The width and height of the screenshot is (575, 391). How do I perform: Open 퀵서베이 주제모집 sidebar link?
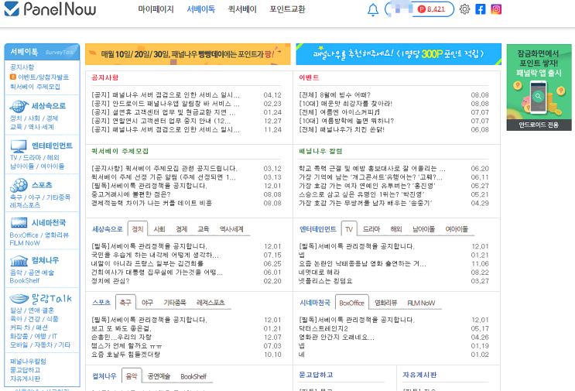pos(35,87)
